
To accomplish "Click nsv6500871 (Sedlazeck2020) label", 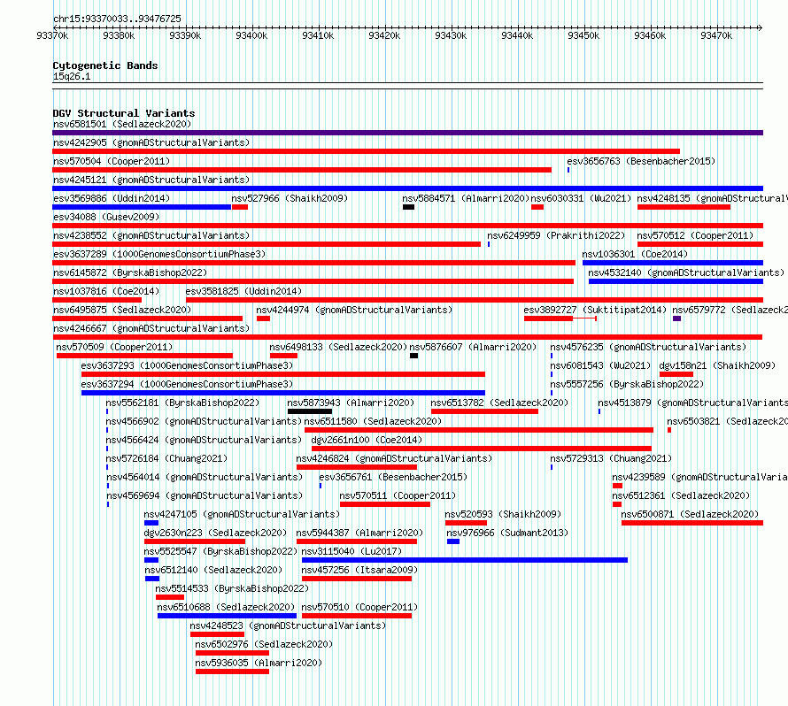I will tap(690, 514).
